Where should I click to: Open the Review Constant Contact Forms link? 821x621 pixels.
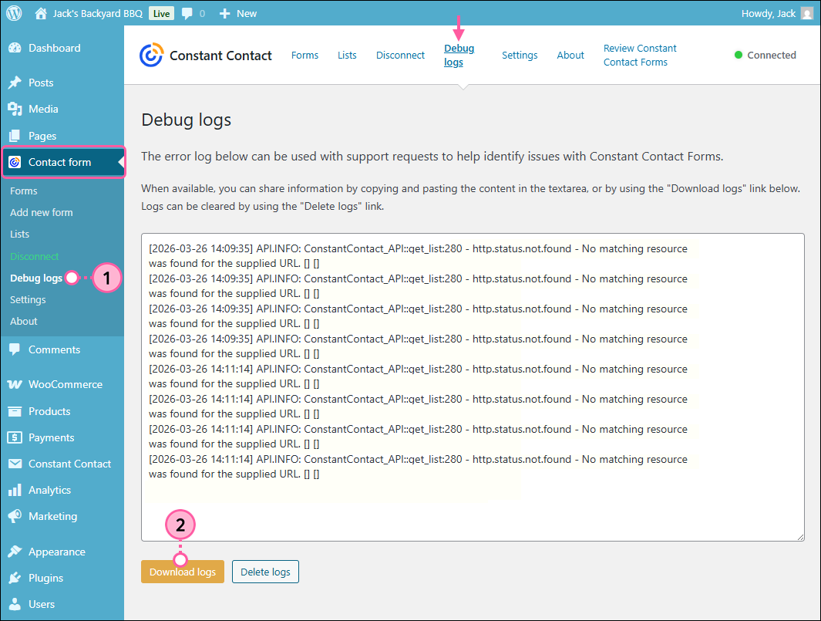pos(639,55)
